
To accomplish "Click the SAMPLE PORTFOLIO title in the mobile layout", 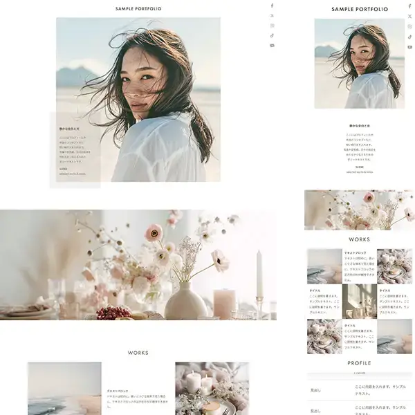I will (x=360, y=10).
